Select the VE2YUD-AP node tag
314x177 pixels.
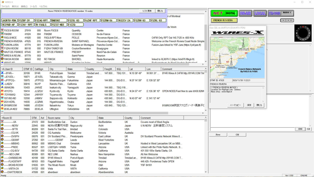[10, 25]
